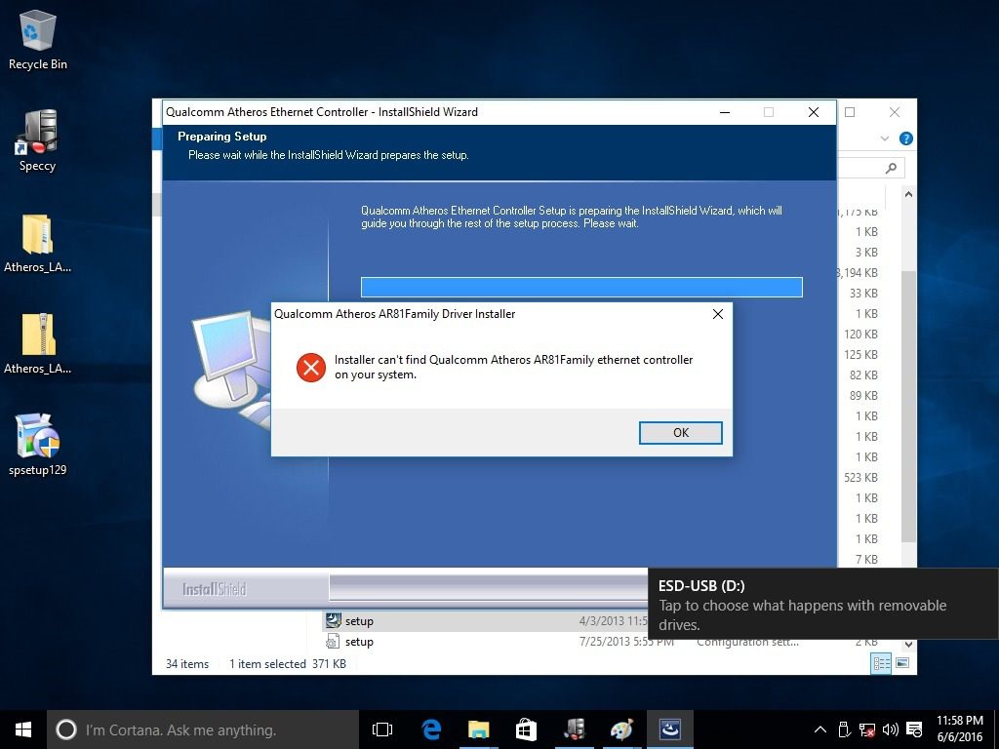The width and height of the screenshot is (999, 749).
Task: Click the "1 item selected 371 KB" status text
Action: coord(288,664)
